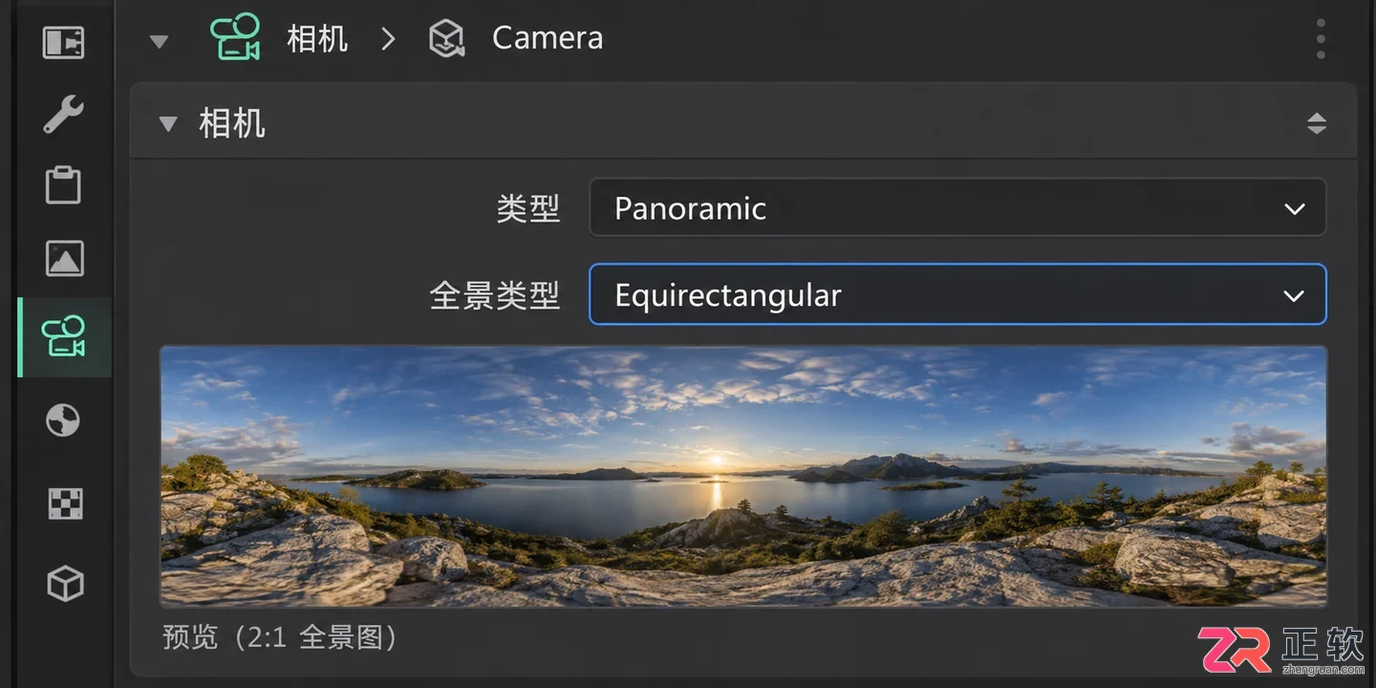The width and height of the screenshot is (1376, 688).
Task: Collapse the 相机 panel disclosure triangle
Action: click(168, 124)
